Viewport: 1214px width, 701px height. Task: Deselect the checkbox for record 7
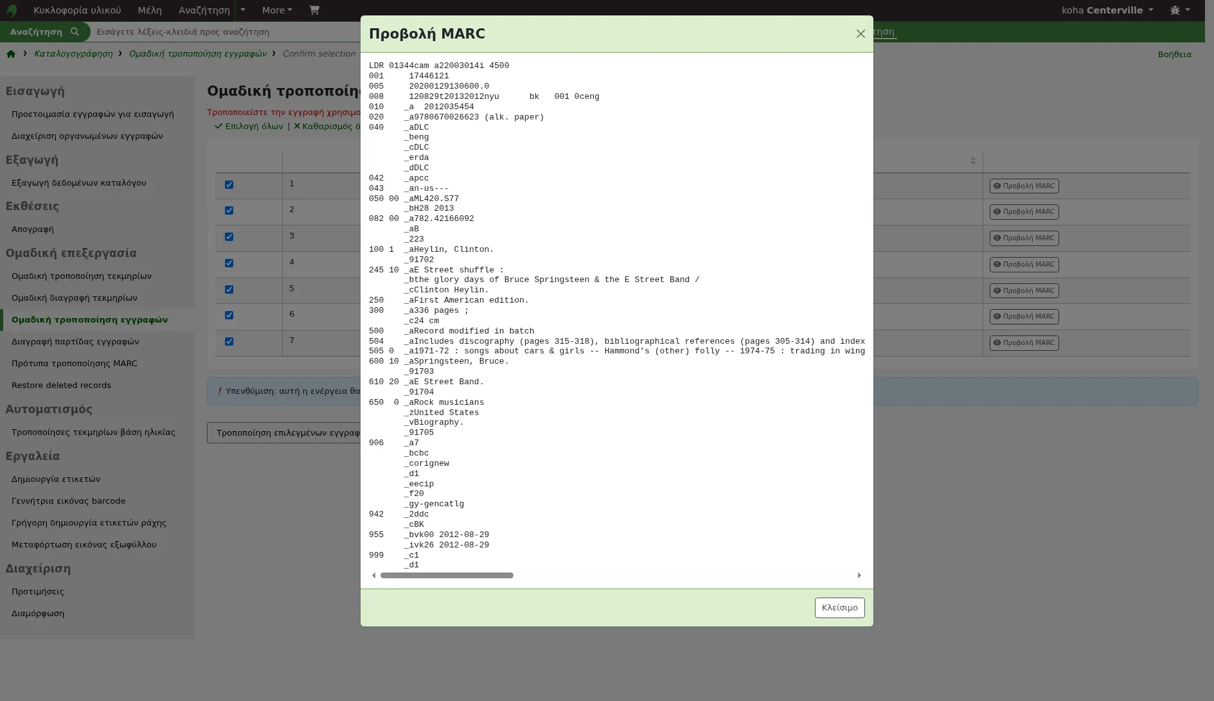click(229, 342)
